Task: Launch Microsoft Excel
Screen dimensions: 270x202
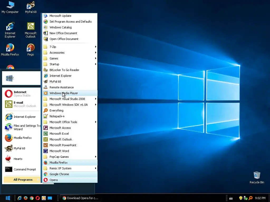Action: 70,134
